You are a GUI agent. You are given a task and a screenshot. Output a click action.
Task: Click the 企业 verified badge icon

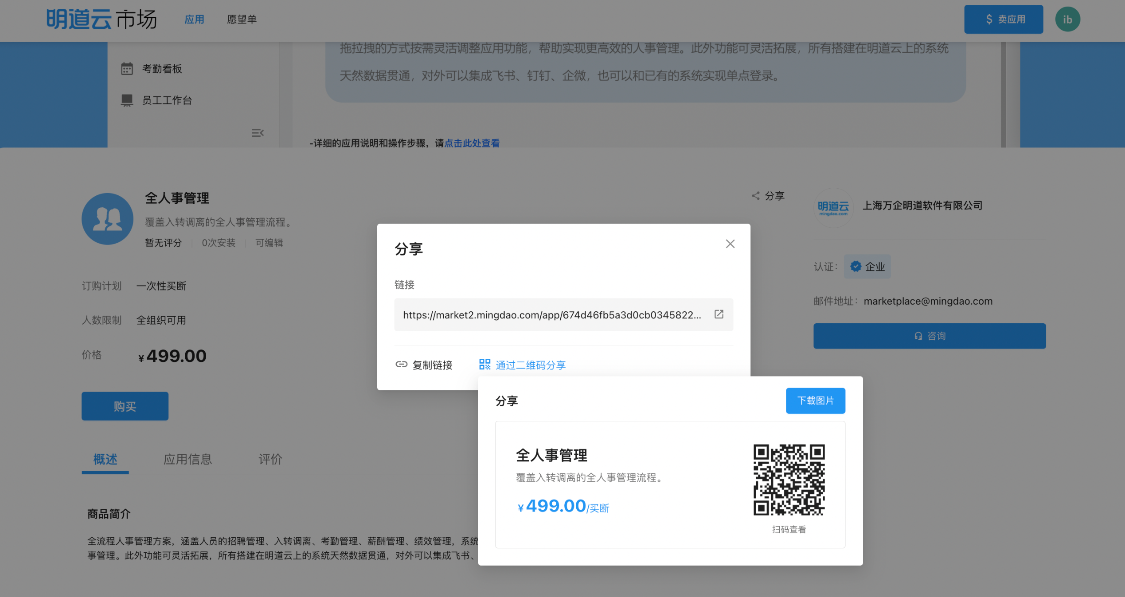point(855,266)
